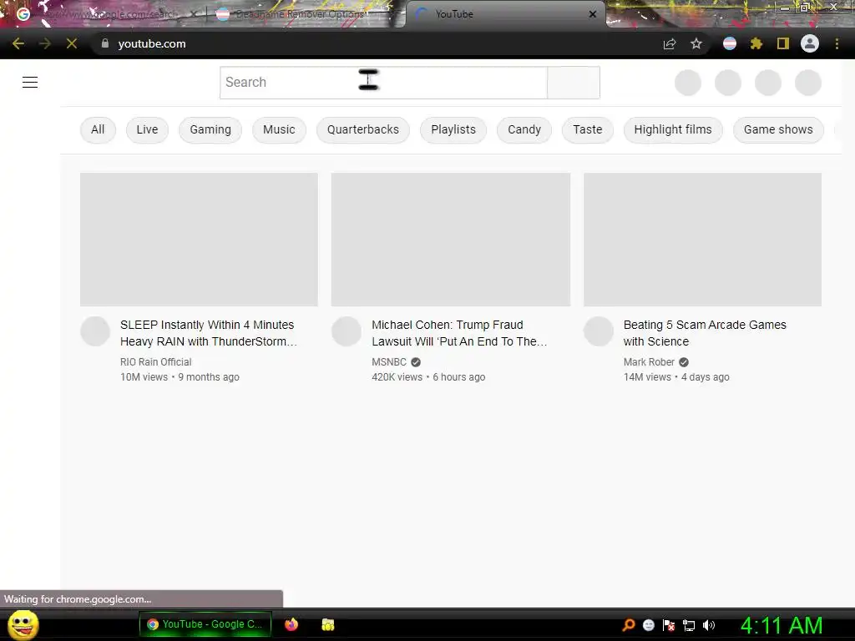Click the search button beside the Search field
This screenshot has height=641, width=855.
(x=574, y=83)
